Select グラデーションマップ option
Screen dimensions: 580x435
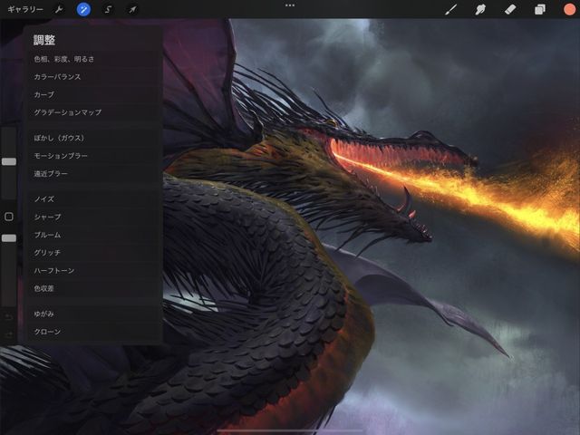[x=94, y=112]
